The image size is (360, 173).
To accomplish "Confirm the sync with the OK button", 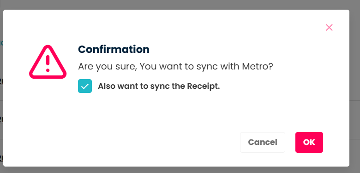I will 309,142.
